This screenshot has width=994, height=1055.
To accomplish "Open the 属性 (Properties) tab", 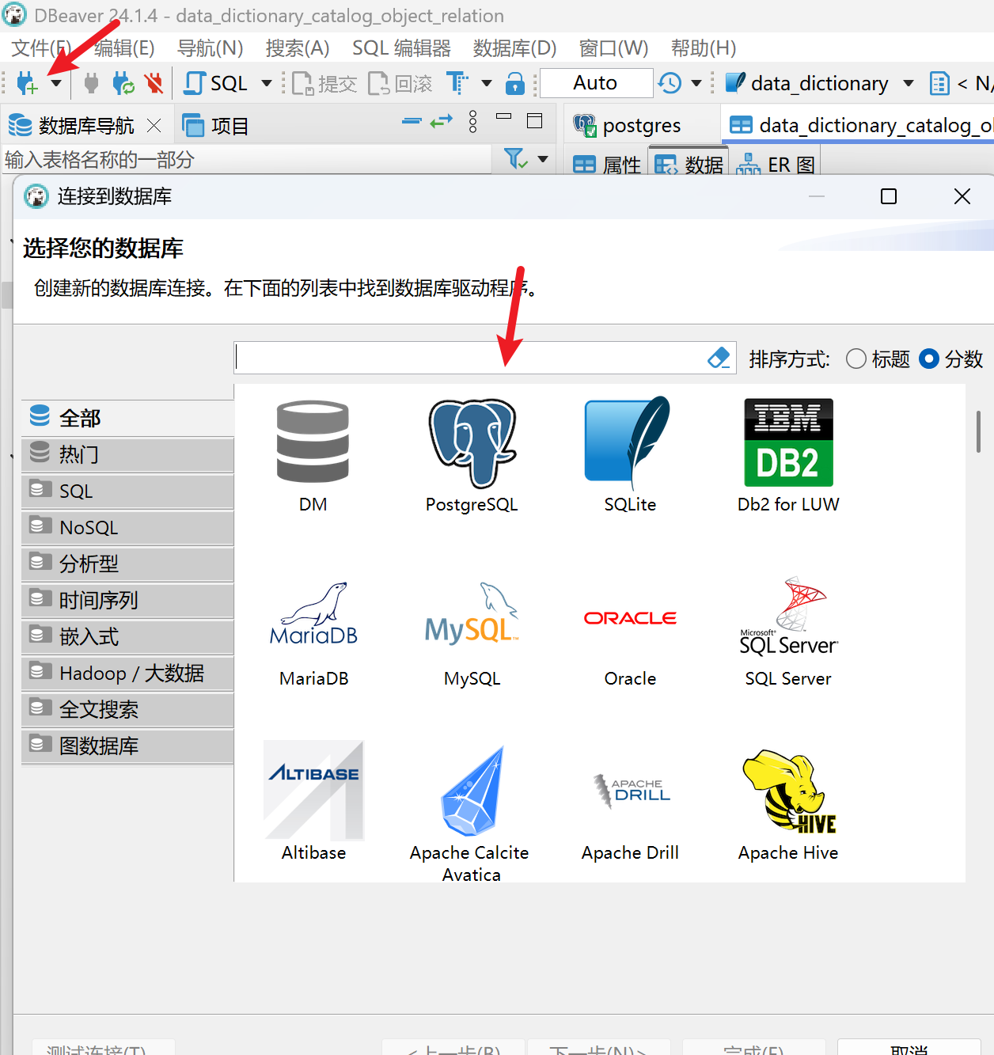I will point(606,165).
